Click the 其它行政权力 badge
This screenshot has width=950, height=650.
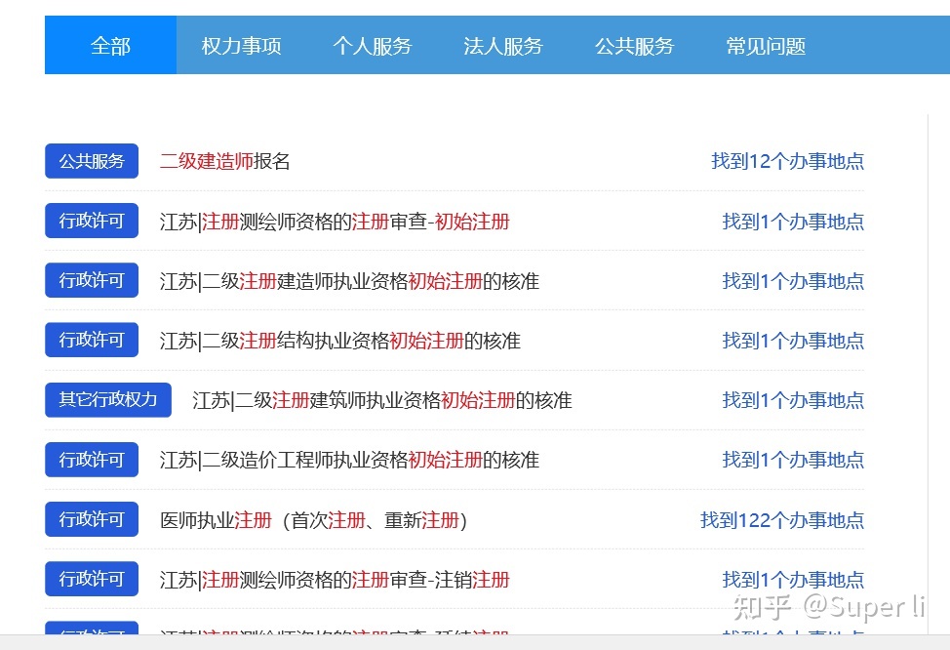(107, 400)
